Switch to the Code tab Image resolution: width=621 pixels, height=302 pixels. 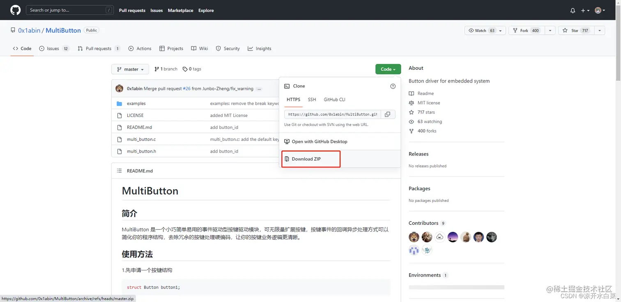click(x=22, y=48)
